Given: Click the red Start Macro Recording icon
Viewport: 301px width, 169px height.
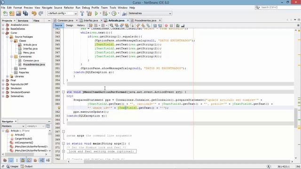Looking at the screenshot, I should point(166,25).
